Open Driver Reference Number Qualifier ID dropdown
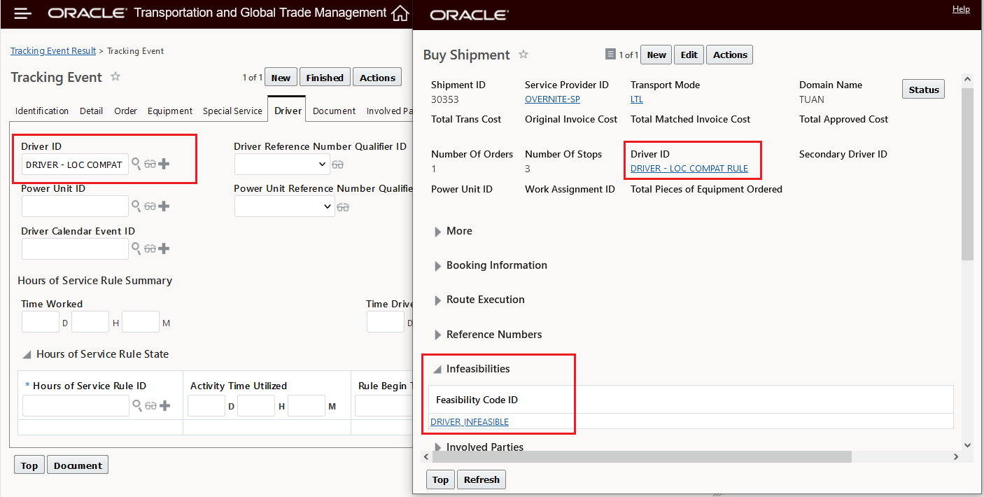Image resolution: width=984 pixels, height=497 pixels. pos(281,164)
